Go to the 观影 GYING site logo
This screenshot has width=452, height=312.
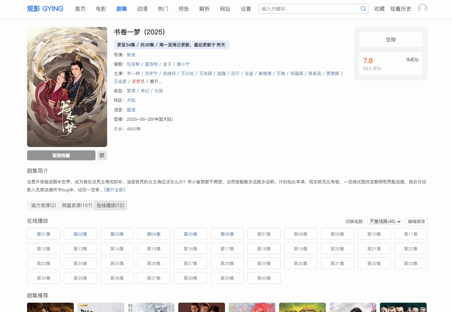(45, 9)
